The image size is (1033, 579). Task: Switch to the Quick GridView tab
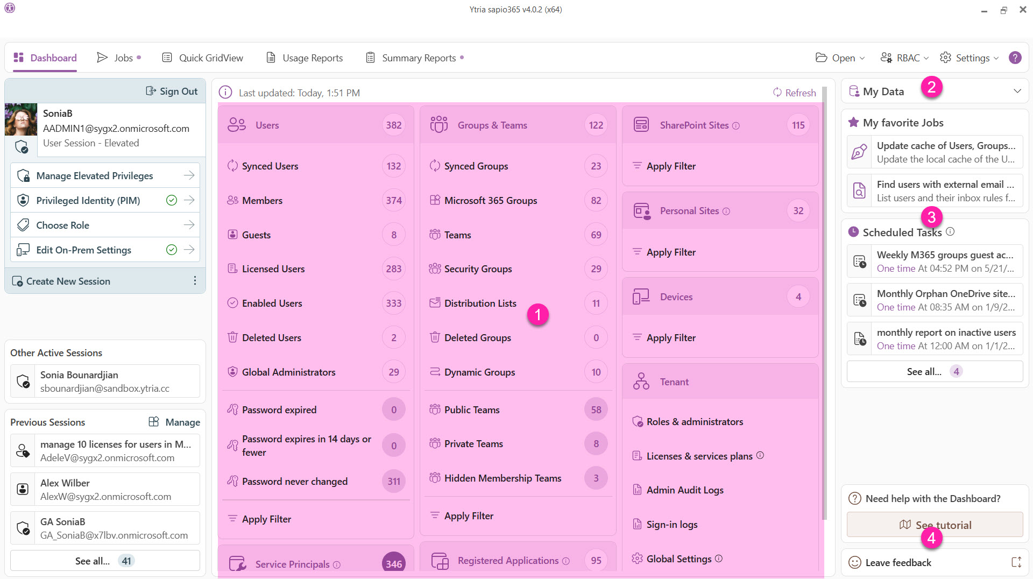point(203,58)
